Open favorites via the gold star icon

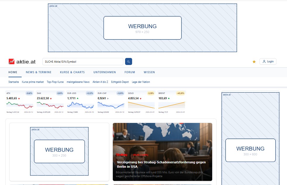tap(254, 61)
